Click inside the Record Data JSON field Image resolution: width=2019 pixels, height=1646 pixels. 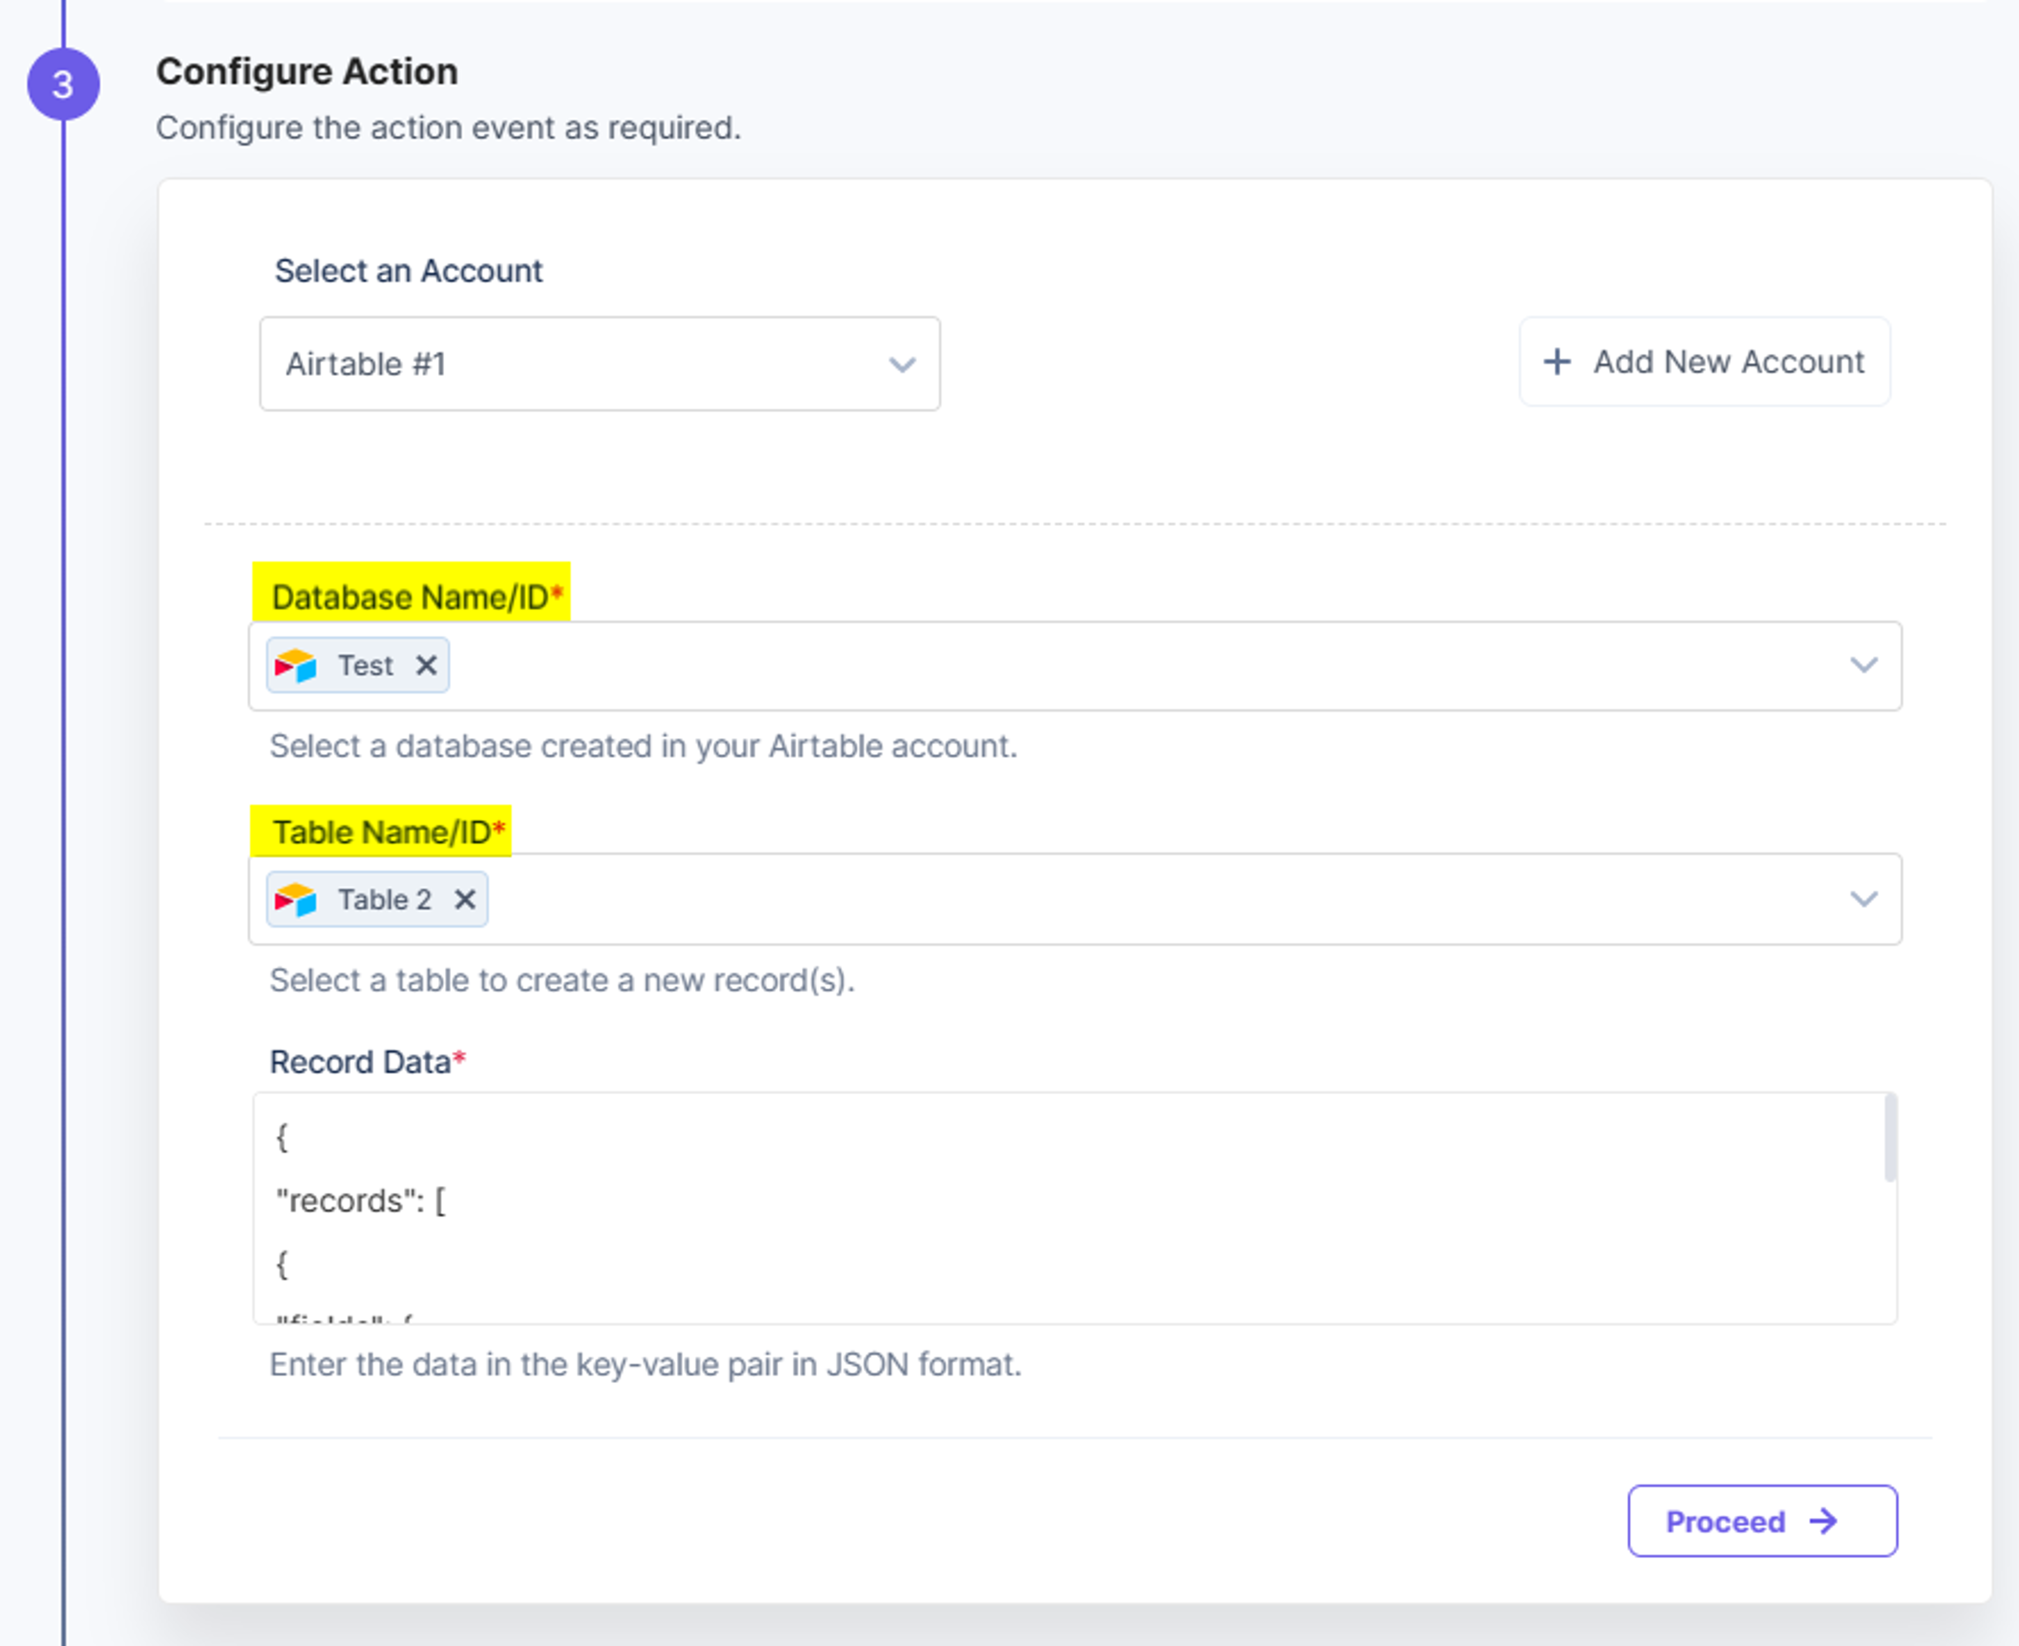(1074, 1208)
